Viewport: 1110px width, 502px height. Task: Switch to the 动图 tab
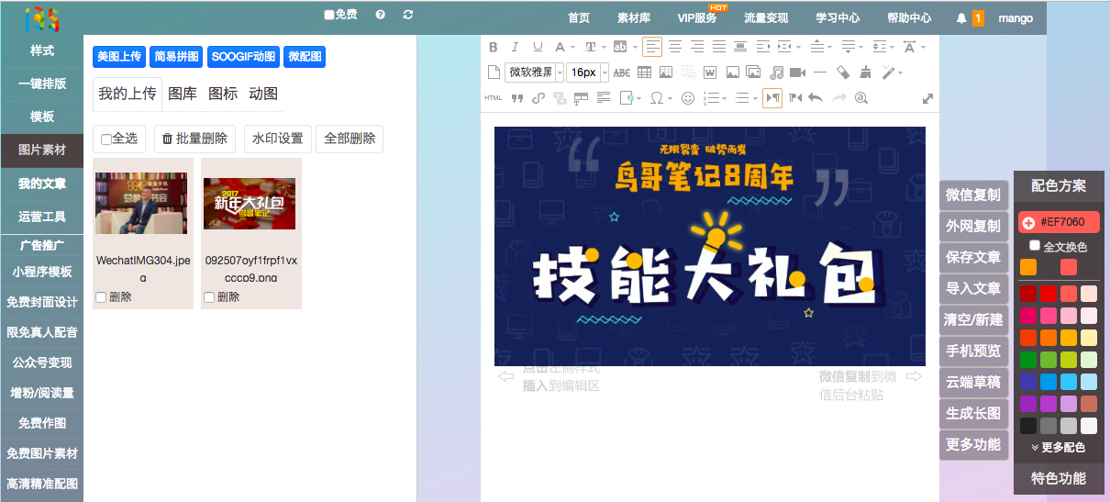pos(263,94)
